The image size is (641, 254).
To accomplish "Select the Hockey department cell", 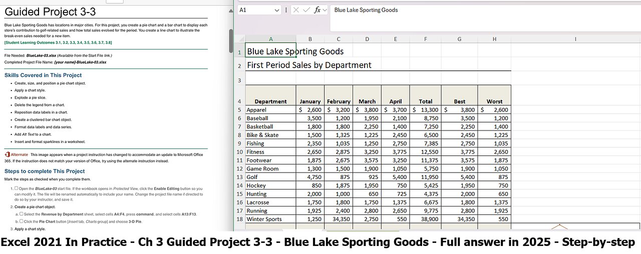I will [x=271, y=185].
